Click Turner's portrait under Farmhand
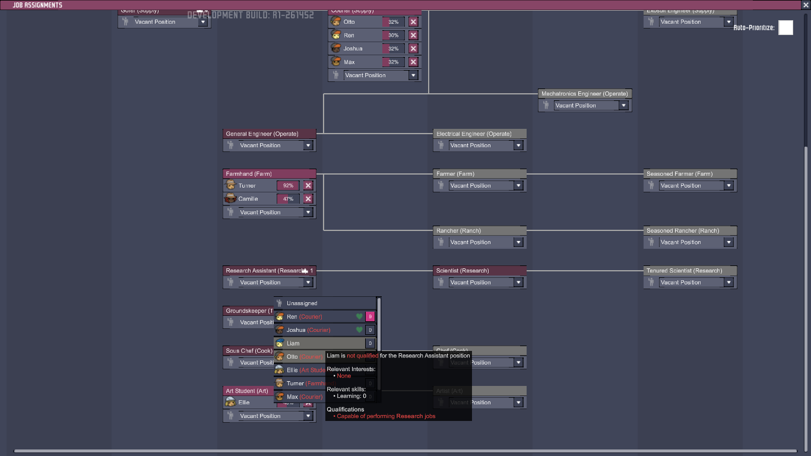This screenshot has height=456, width=811. coord(230,185)
